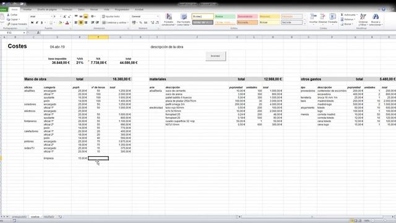Open the Name Box dropdown arrow
Viewport: 396px width, 223px height.
click(24, 33)
